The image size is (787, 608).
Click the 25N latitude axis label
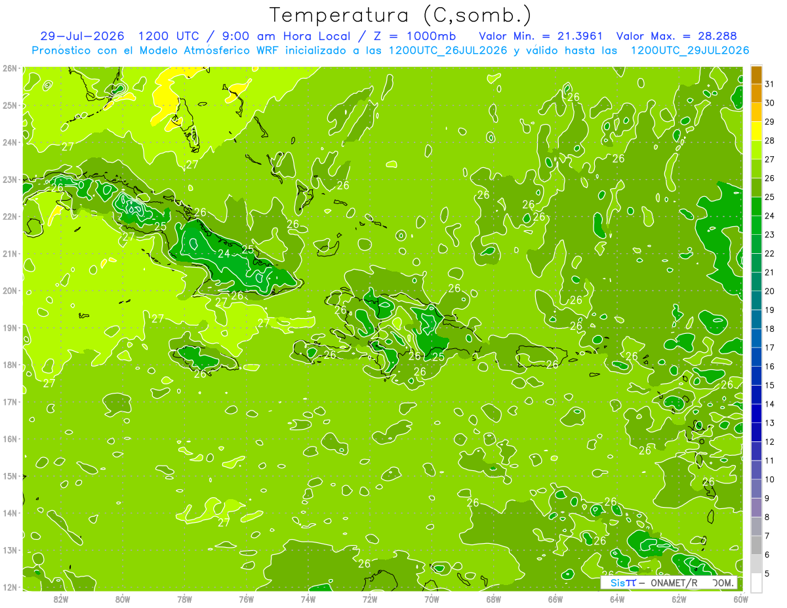[10, 106]
